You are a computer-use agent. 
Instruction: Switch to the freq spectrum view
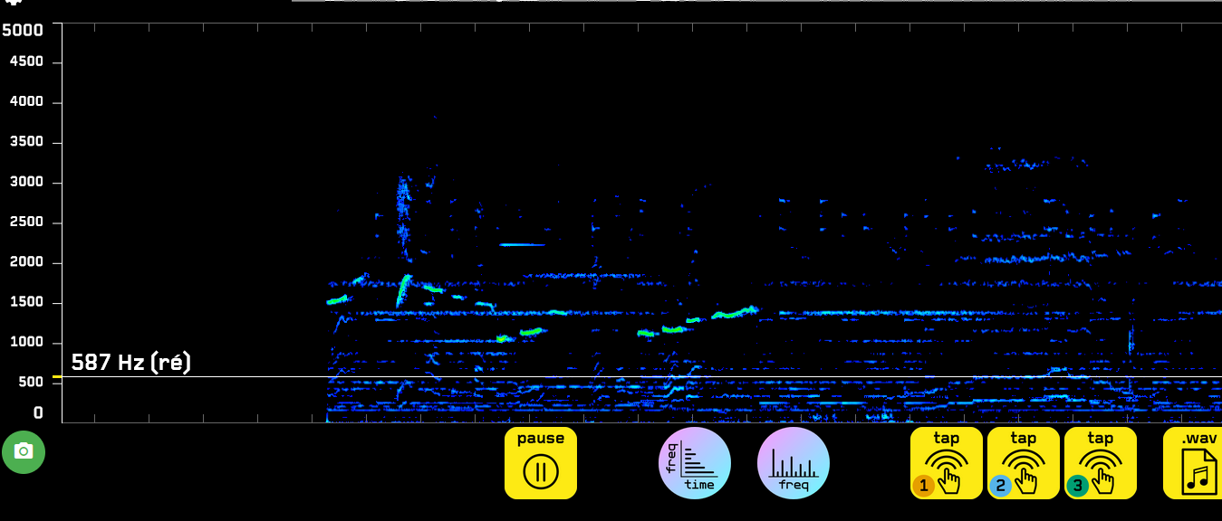(x=794, y=463)
